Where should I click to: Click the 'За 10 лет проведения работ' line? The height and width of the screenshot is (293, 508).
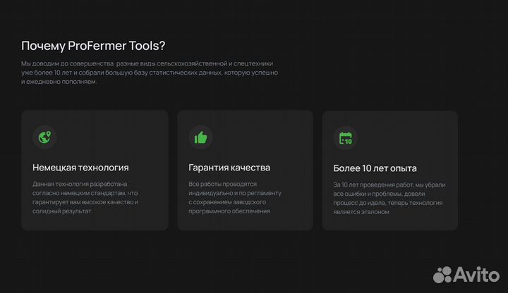(x=389, y=185)
